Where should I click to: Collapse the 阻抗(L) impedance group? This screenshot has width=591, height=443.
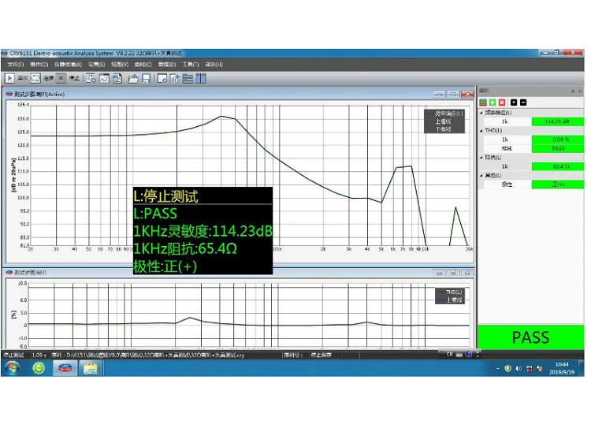point(481,158)
